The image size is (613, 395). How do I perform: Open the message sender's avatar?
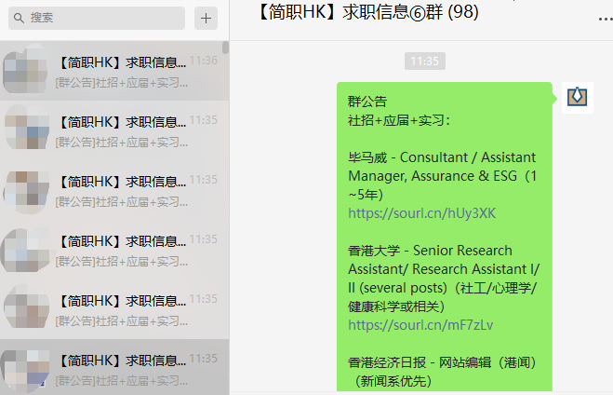click(x=578, y=98)
